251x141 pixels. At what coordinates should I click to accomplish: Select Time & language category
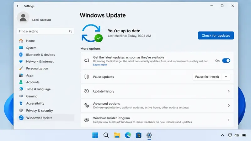[38, 89]
